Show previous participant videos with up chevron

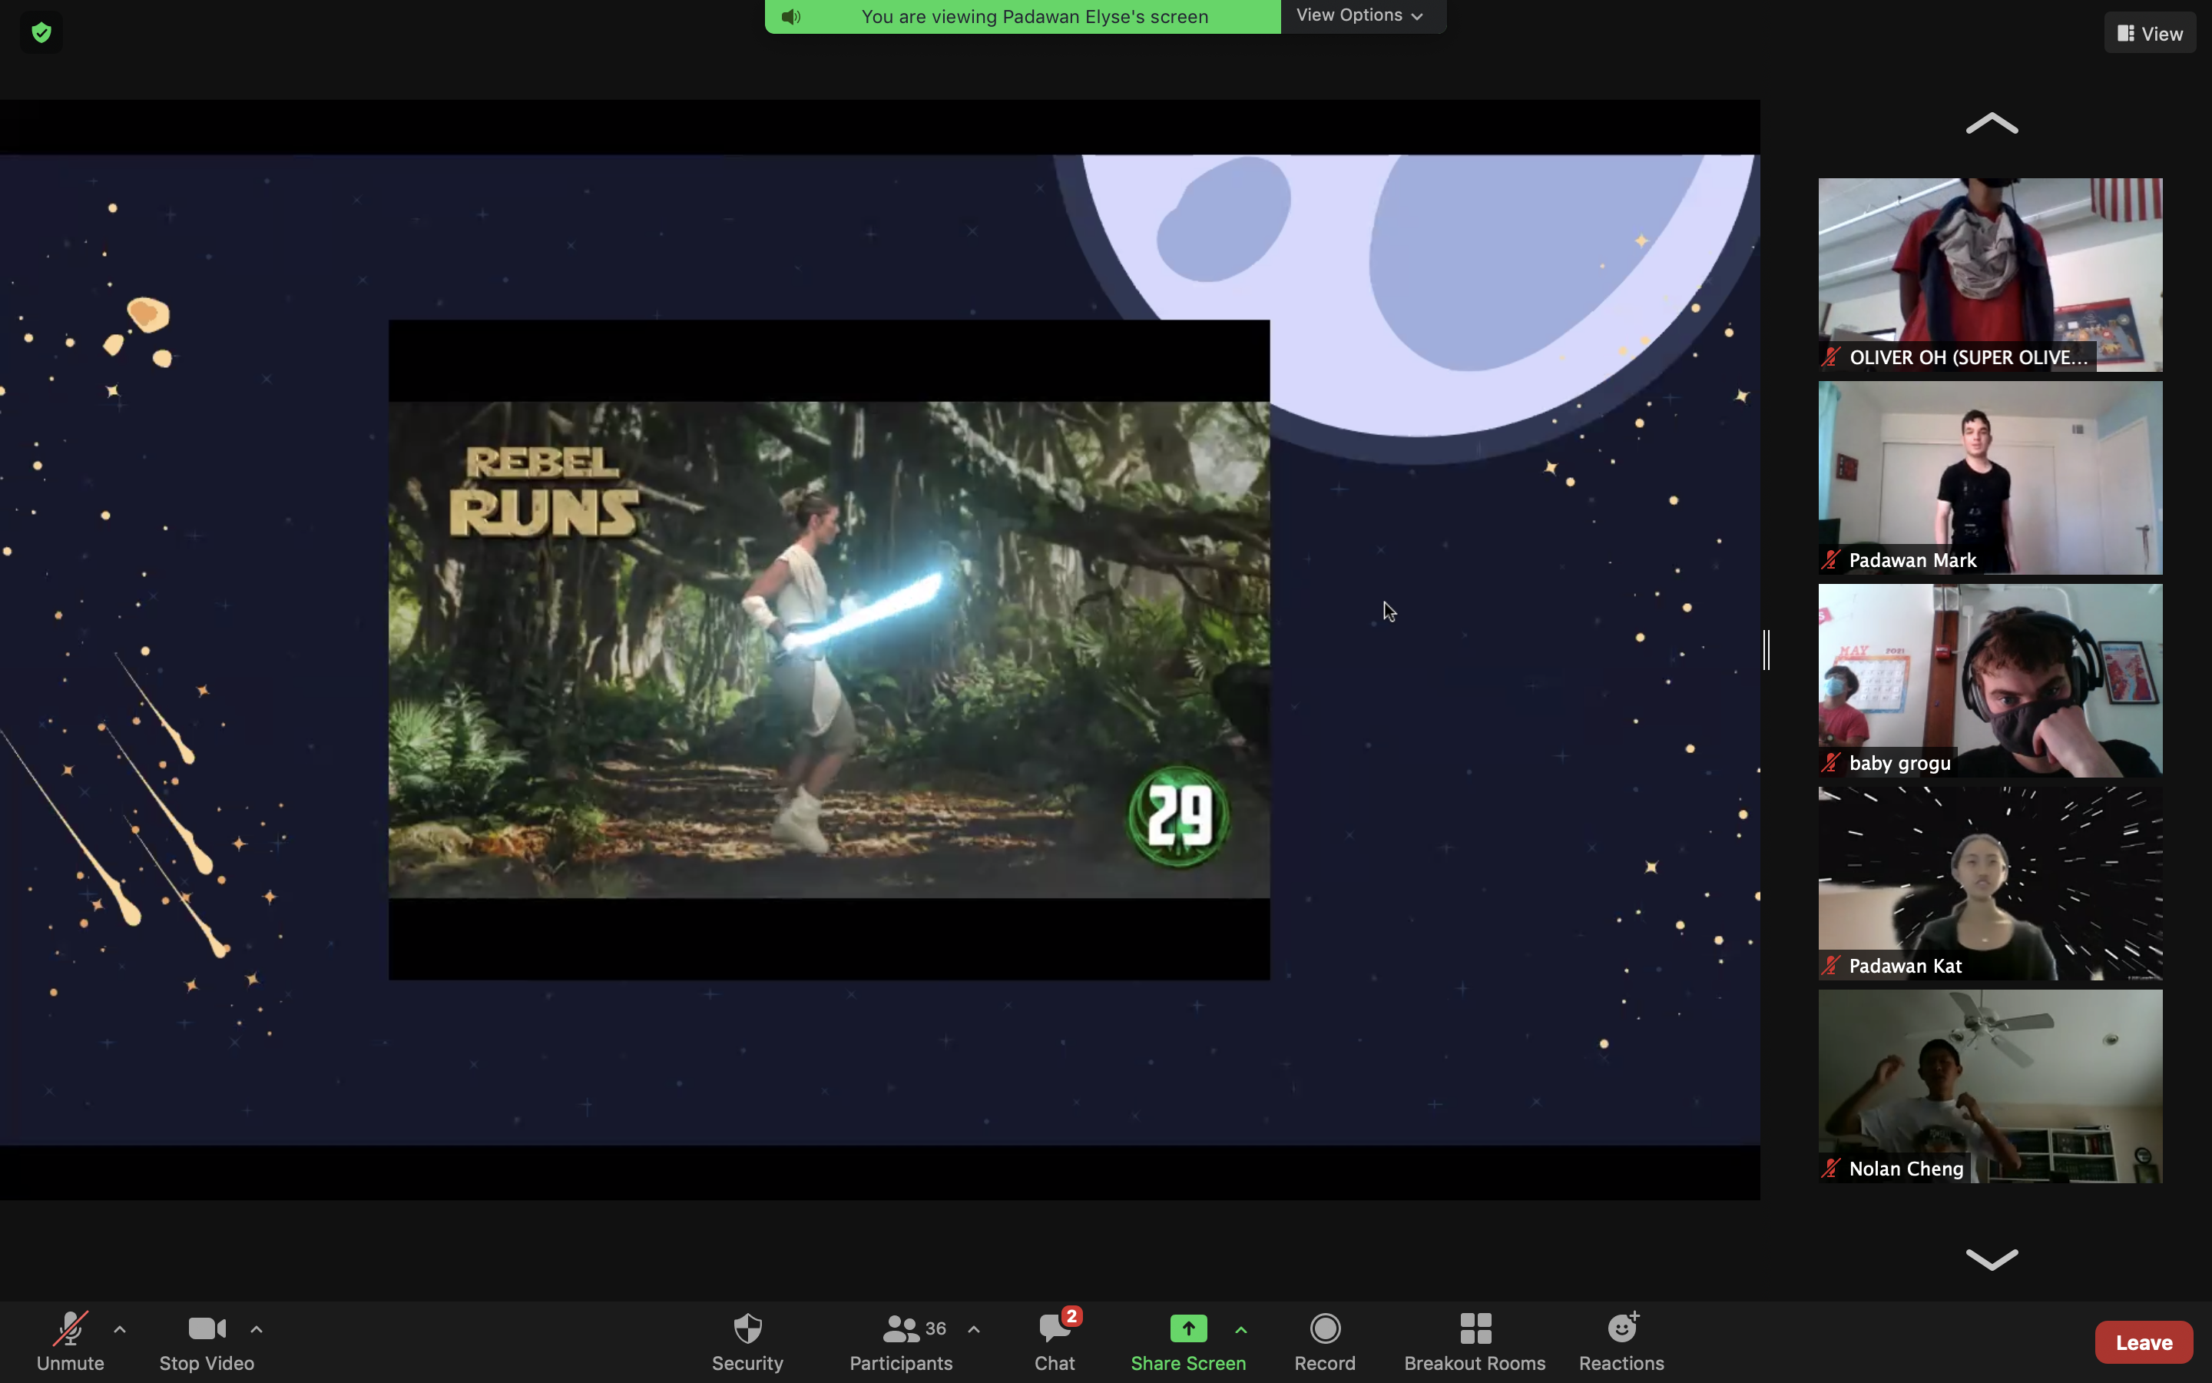point(1991,124)
